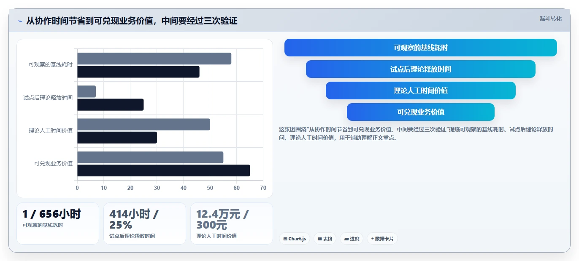Viewport: 579px width, 261px height.
Task: Click the gray bar for 可兑现业务价值
Action: [x=150, y=157]
